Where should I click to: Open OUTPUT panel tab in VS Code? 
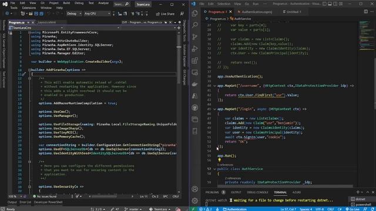coord(236,192)
